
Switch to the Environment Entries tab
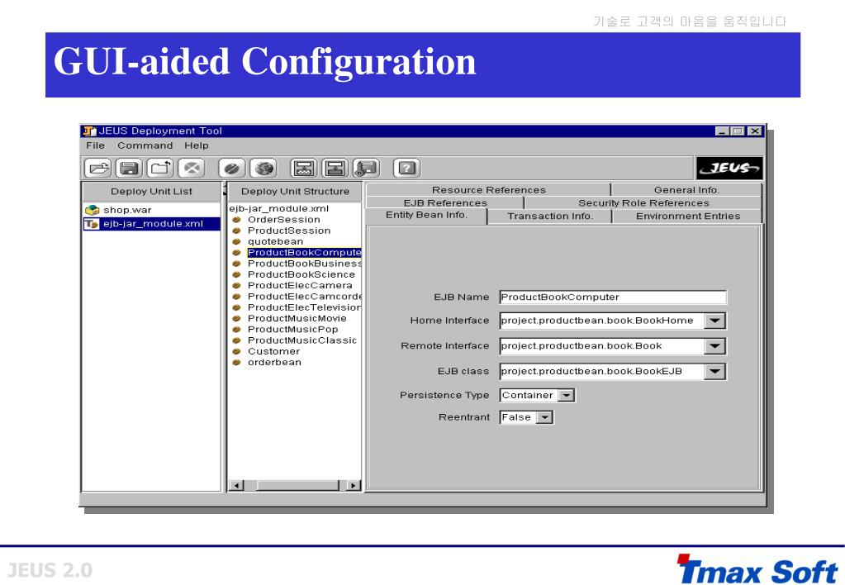[687, 216]
